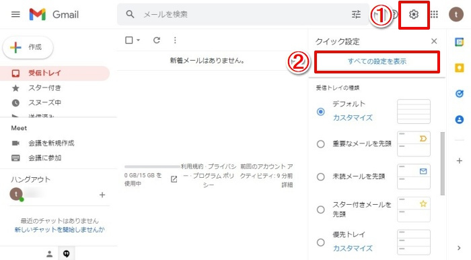
Task: Click the 重要なメールを先頭 preview thumbnail
Action: click(x=414, y=144)
